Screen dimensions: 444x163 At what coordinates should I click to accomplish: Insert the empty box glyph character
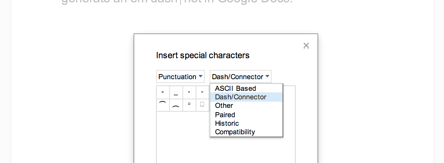(x=202, y=105)
